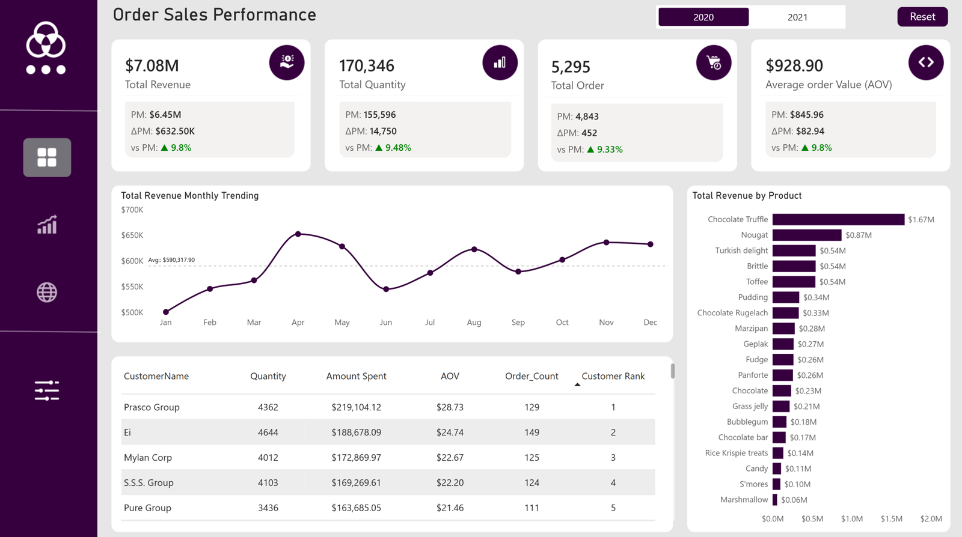
Task: Click the Average Order Value arrows icon
Action: 926,62
